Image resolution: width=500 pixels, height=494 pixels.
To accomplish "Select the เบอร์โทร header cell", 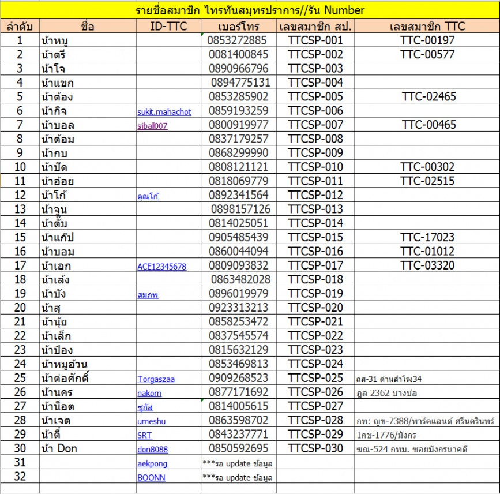I will [x=239, y=27].
